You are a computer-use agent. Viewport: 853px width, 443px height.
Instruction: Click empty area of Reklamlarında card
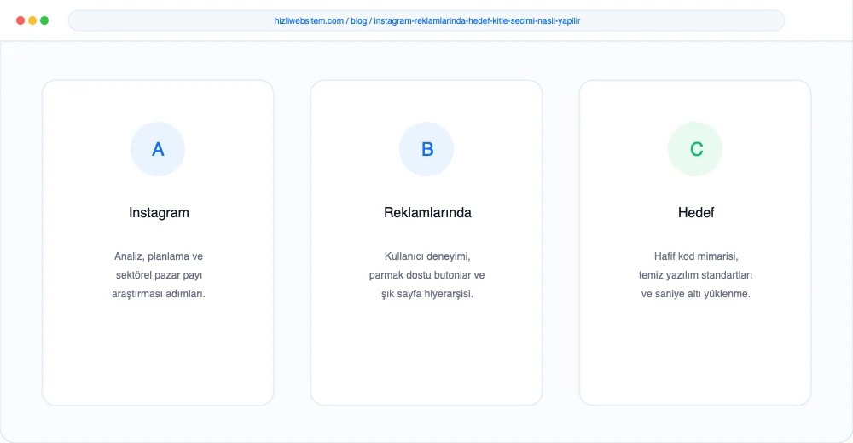point(426,354)
